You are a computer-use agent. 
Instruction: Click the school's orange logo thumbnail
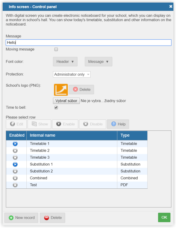click(61, 90)
